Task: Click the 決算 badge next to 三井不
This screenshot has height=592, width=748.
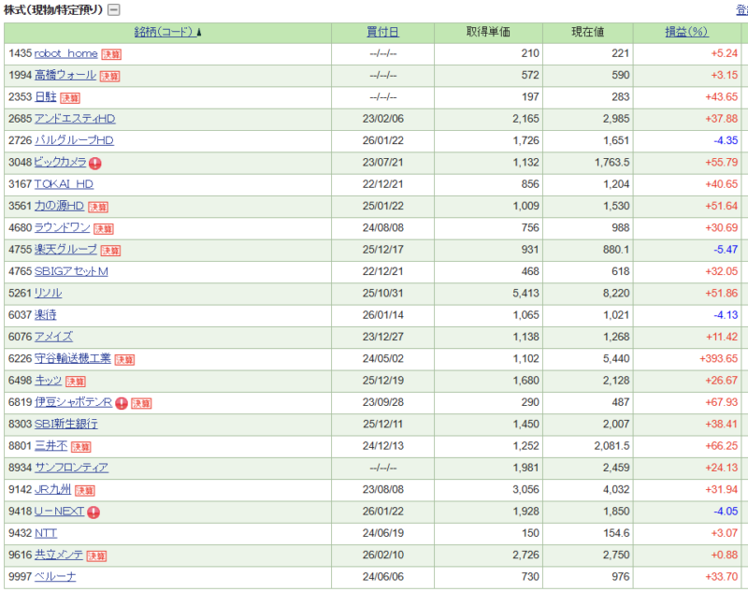Action: [81, 447]
